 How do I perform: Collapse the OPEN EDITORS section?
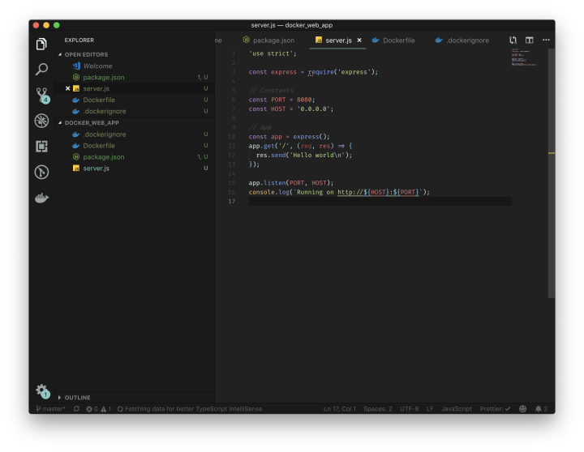point(89,54)
